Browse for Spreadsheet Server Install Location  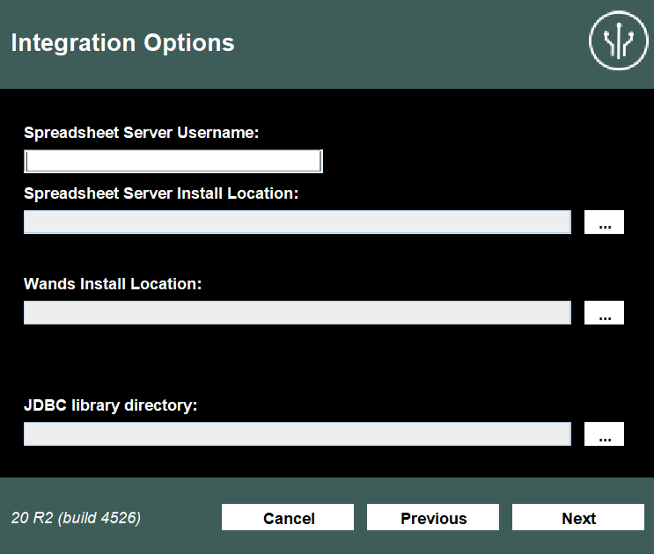604,222
